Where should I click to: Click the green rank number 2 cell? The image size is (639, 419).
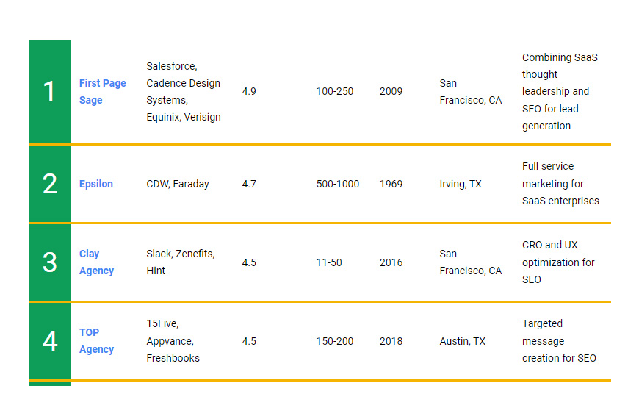[x=50, y=184]
